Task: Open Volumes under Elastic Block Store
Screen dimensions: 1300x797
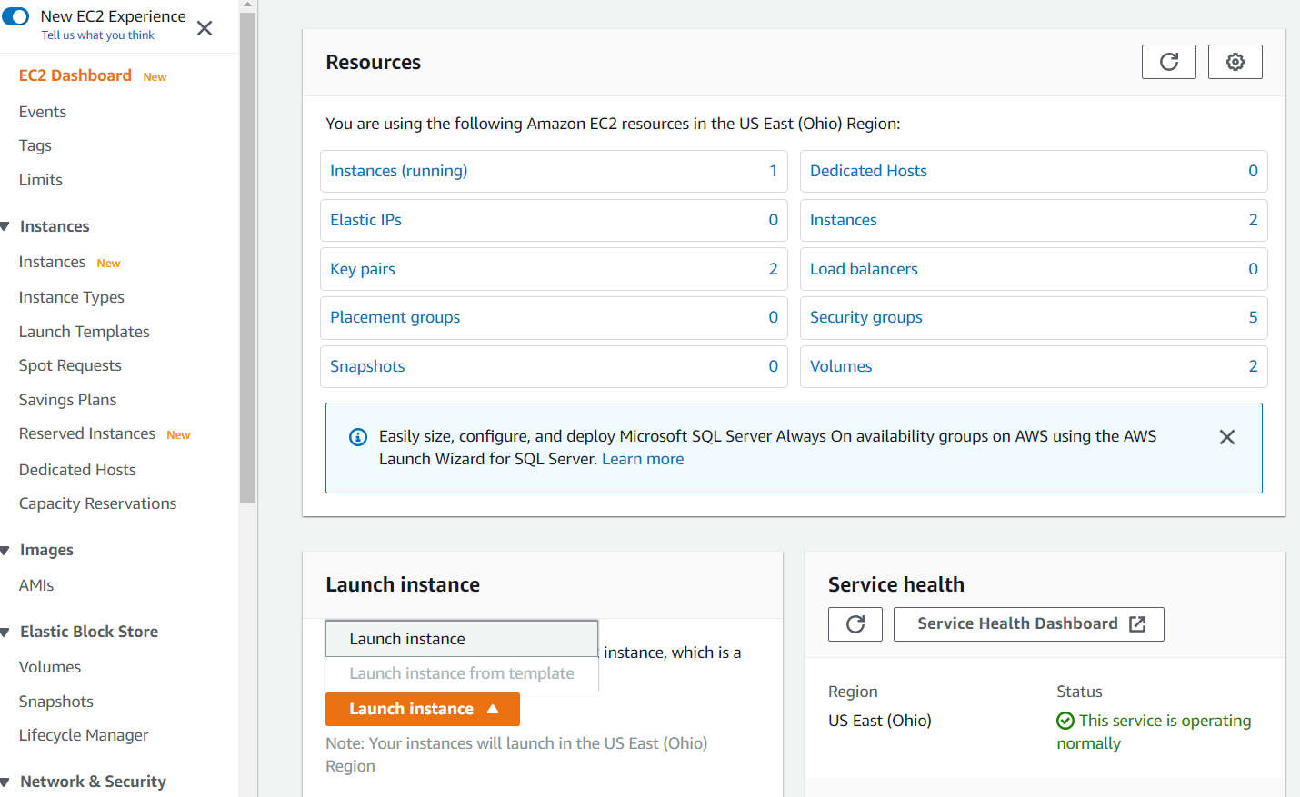Action: [50, 667]
